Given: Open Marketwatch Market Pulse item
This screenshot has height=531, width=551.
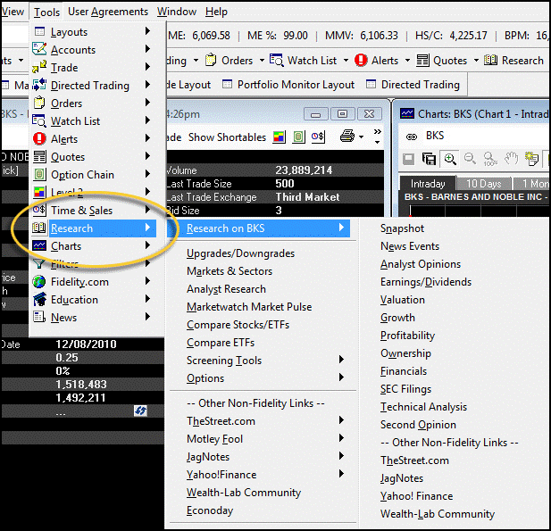Looking at the screenshot, I should [x=249, y=307].
